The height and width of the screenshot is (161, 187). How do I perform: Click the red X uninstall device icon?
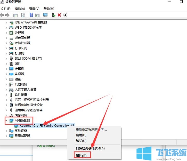[59, 15]
